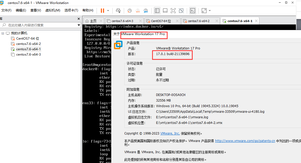Select CentOS7-64 位 in the library tree
Screen dimensions: 301x163
[x=27, y=39]
